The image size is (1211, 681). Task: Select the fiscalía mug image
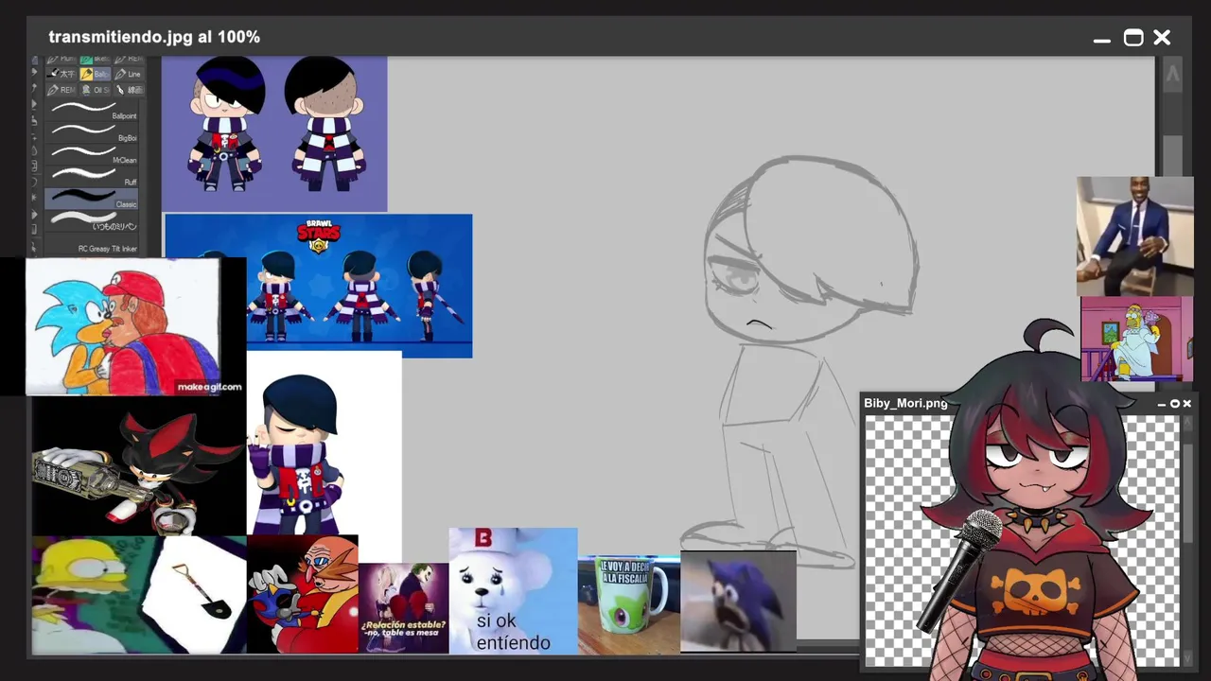point(629,605)
